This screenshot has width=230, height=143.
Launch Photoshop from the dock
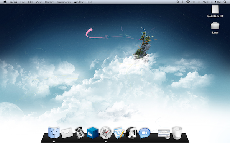point(92,133)
